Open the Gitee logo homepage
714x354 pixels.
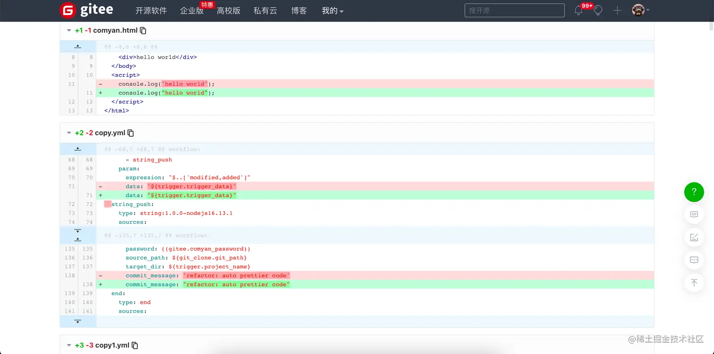click(86, 10)
